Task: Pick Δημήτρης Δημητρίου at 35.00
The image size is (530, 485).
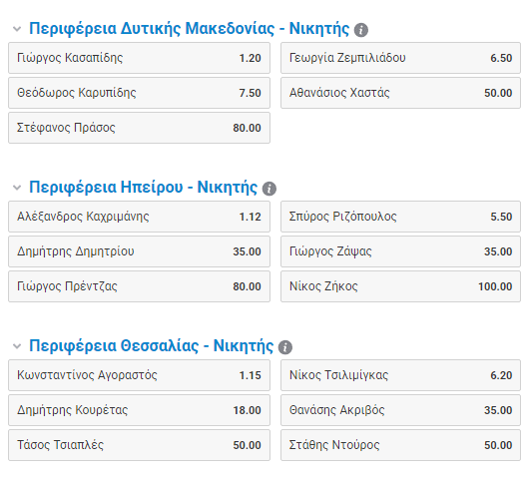Action: [140, 251]
